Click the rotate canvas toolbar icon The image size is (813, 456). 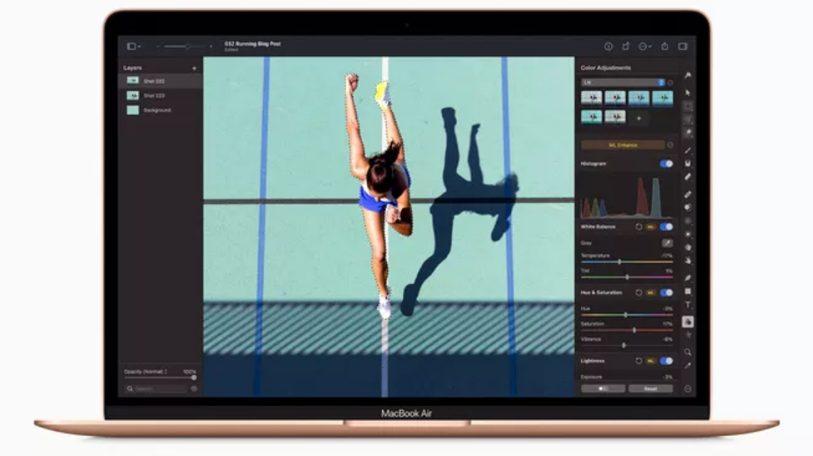[x=626, y=47]
